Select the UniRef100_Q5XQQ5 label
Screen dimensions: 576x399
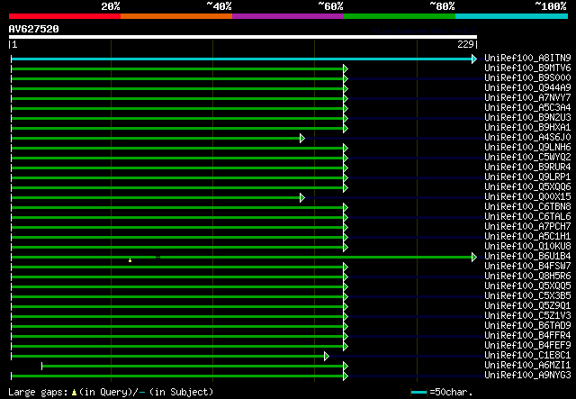pyautogui.click(x=527, y=286)
